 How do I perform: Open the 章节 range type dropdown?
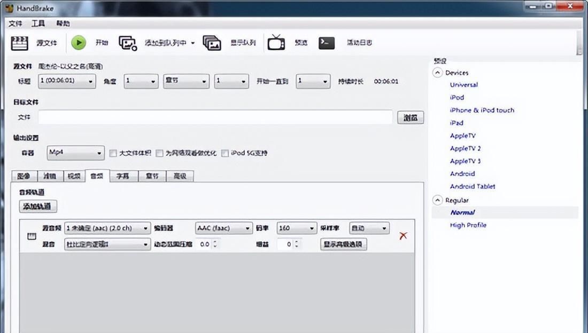186,81
